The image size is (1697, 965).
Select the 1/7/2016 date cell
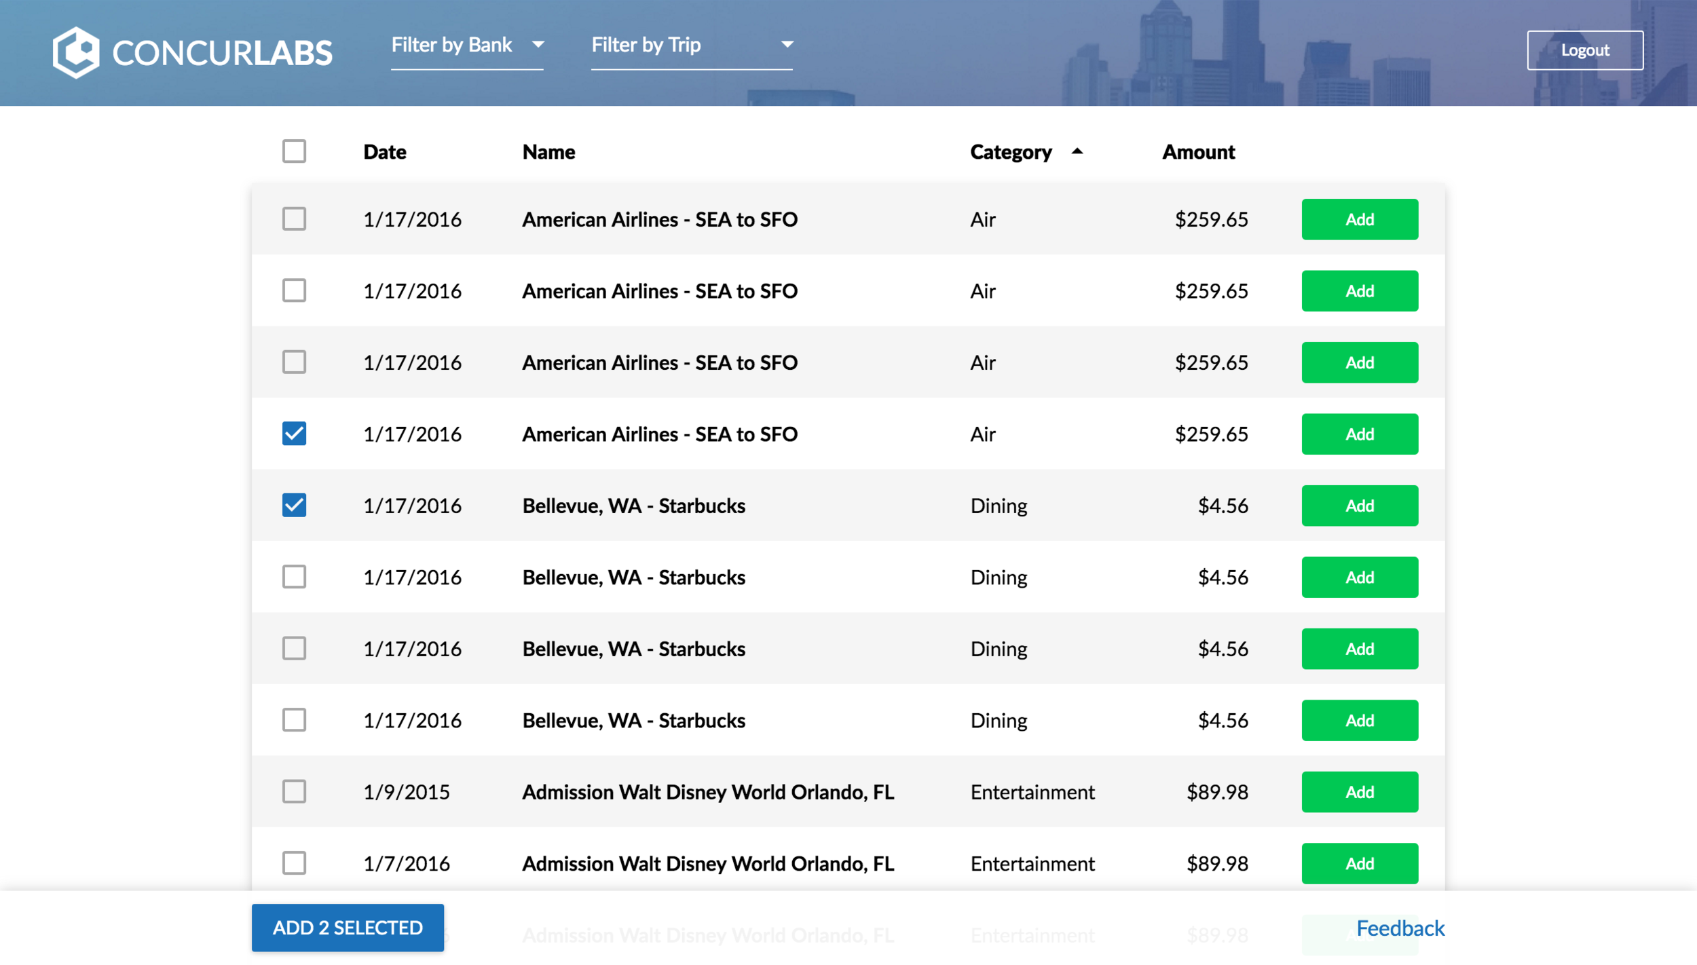coord(407,864)
